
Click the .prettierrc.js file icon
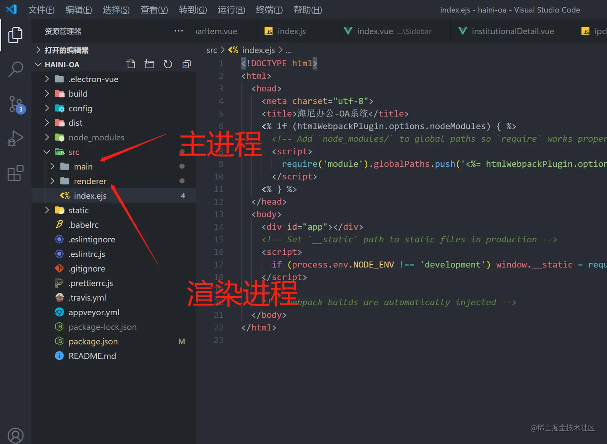pyautogui.click(x=59, y=283)
